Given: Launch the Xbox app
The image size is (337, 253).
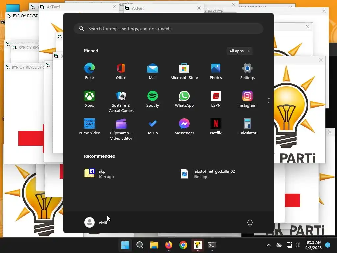Looking at the screenshot, I should coord(90,99).
